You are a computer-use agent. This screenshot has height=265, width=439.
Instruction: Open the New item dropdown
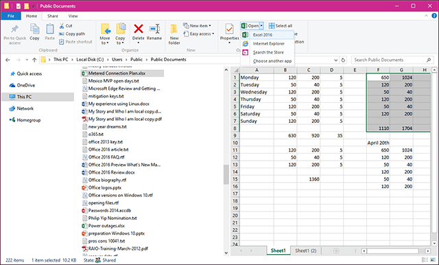point(197,26)
